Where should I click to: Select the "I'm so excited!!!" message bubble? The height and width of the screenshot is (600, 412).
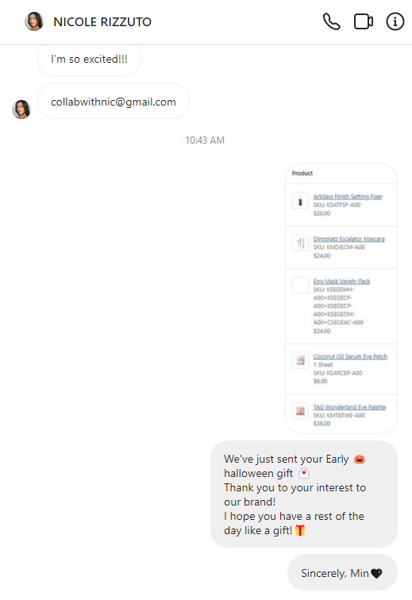tap(89, 60)
